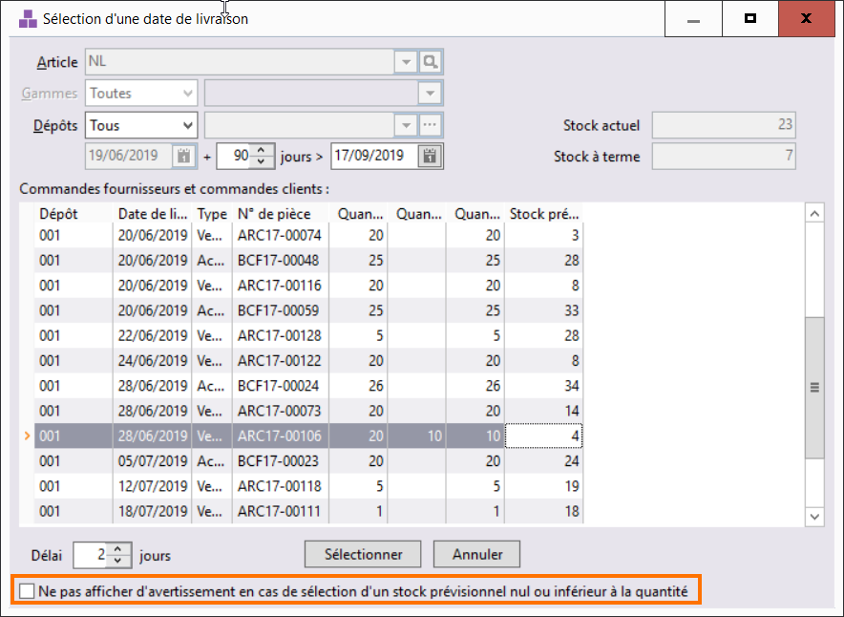
Task: Click the date cell 22/06/2019
Action: pos(153,336)
